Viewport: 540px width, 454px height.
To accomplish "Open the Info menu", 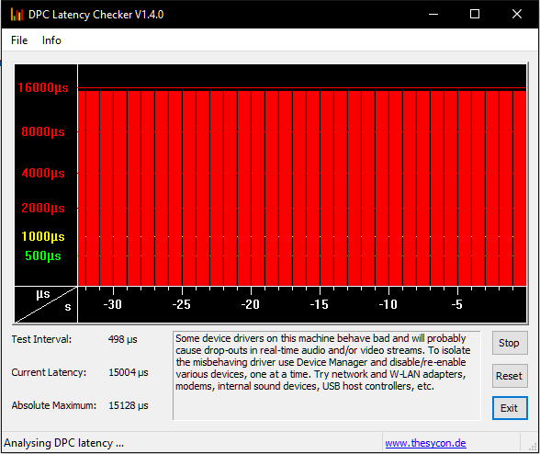I will click(51, 40).
